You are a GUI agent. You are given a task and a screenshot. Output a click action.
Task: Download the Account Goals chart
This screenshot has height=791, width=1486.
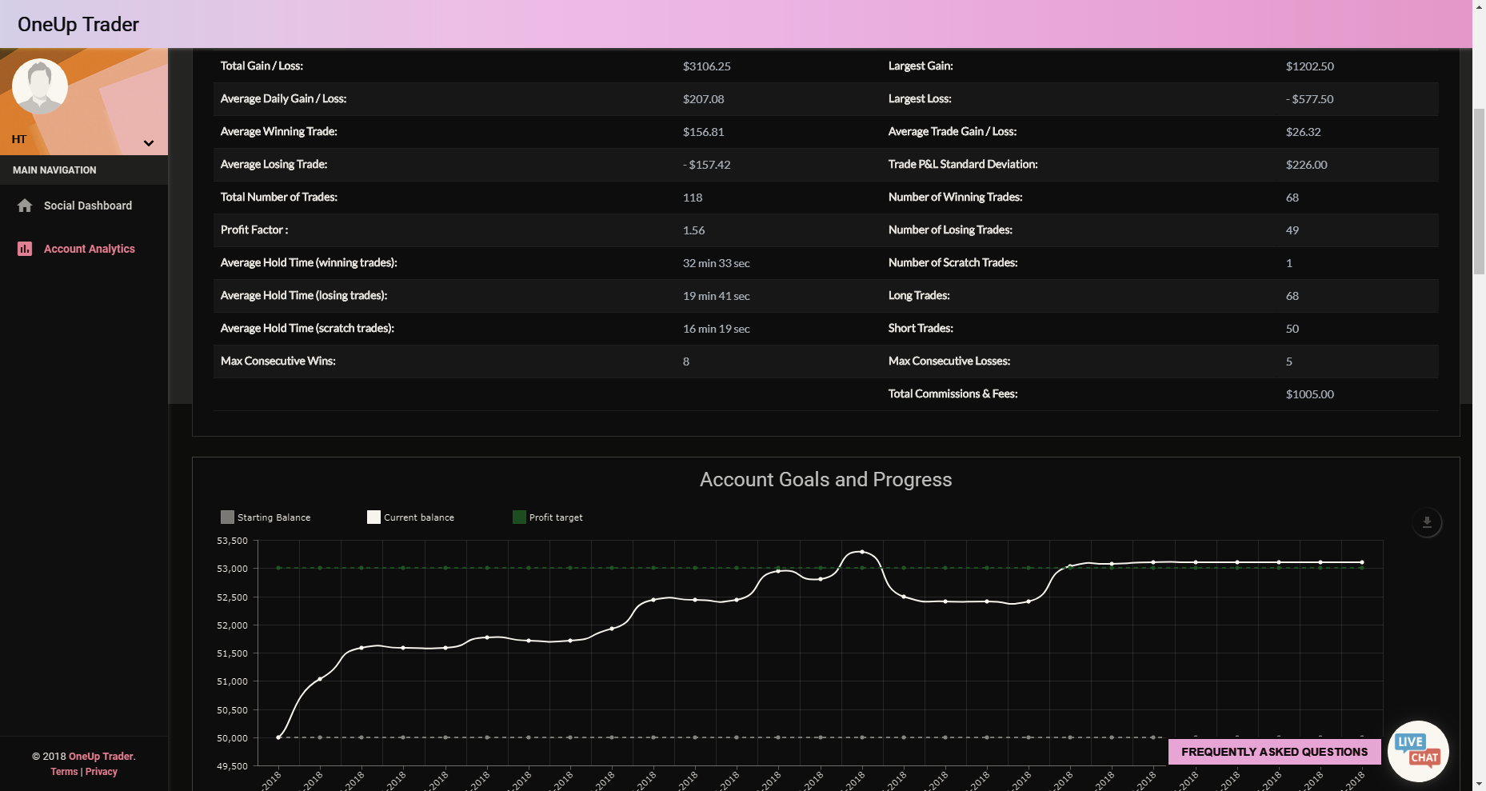(x=1427, y=522)
